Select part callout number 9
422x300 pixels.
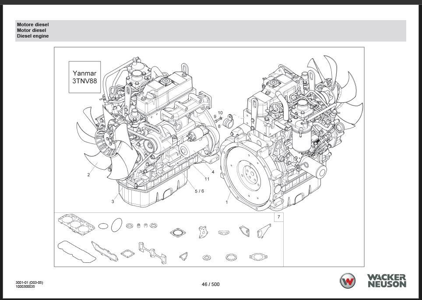pos(215,116)
